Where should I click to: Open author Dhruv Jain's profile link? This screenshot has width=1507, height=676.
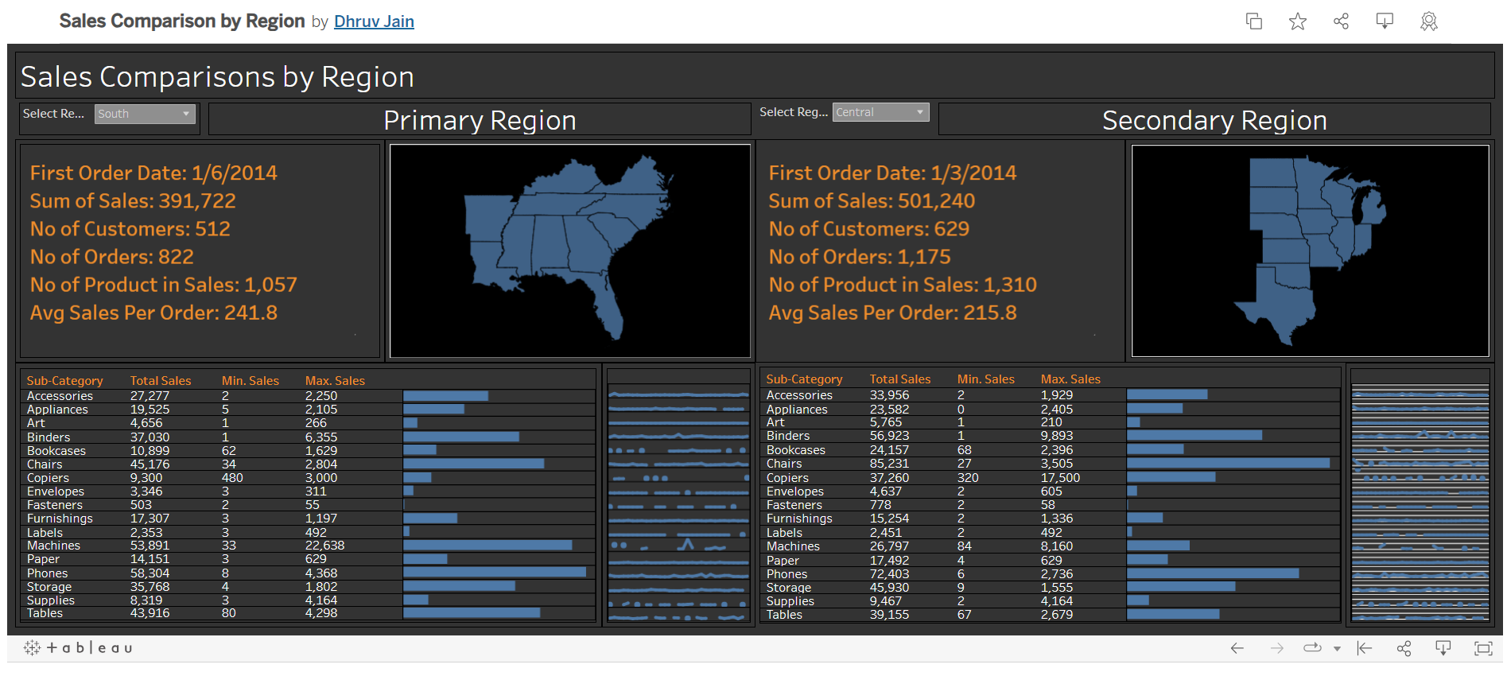374,21
